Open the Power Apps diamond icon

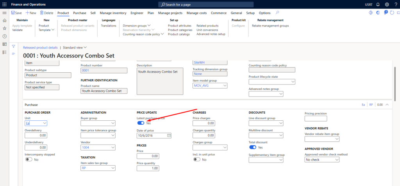(x=371, y=13)
